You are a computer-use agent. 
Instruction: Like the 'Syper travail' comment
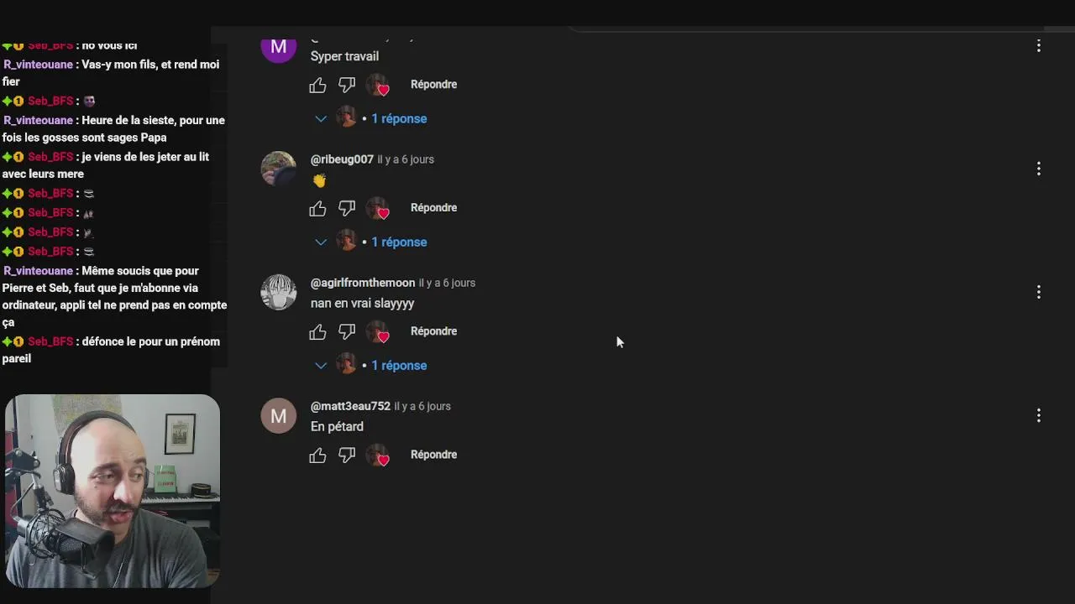(317, 85)
